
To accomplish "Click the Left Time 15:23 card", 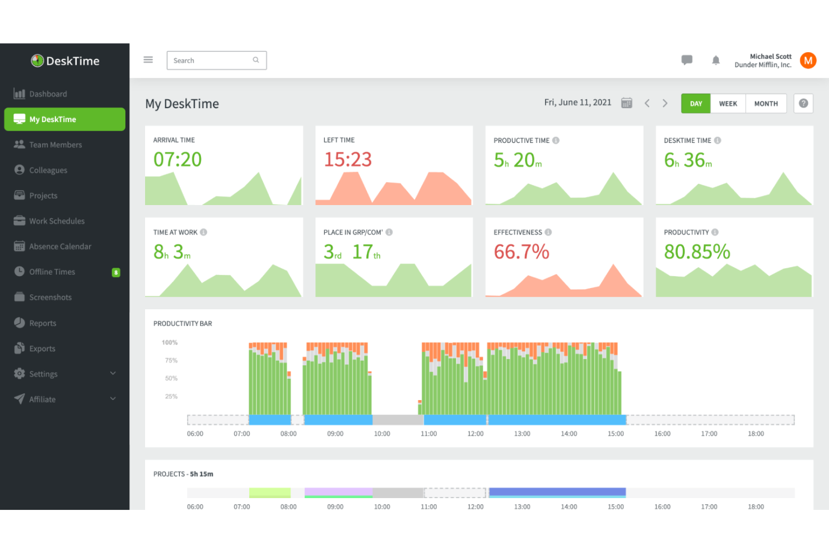I will tap(394, 165).
